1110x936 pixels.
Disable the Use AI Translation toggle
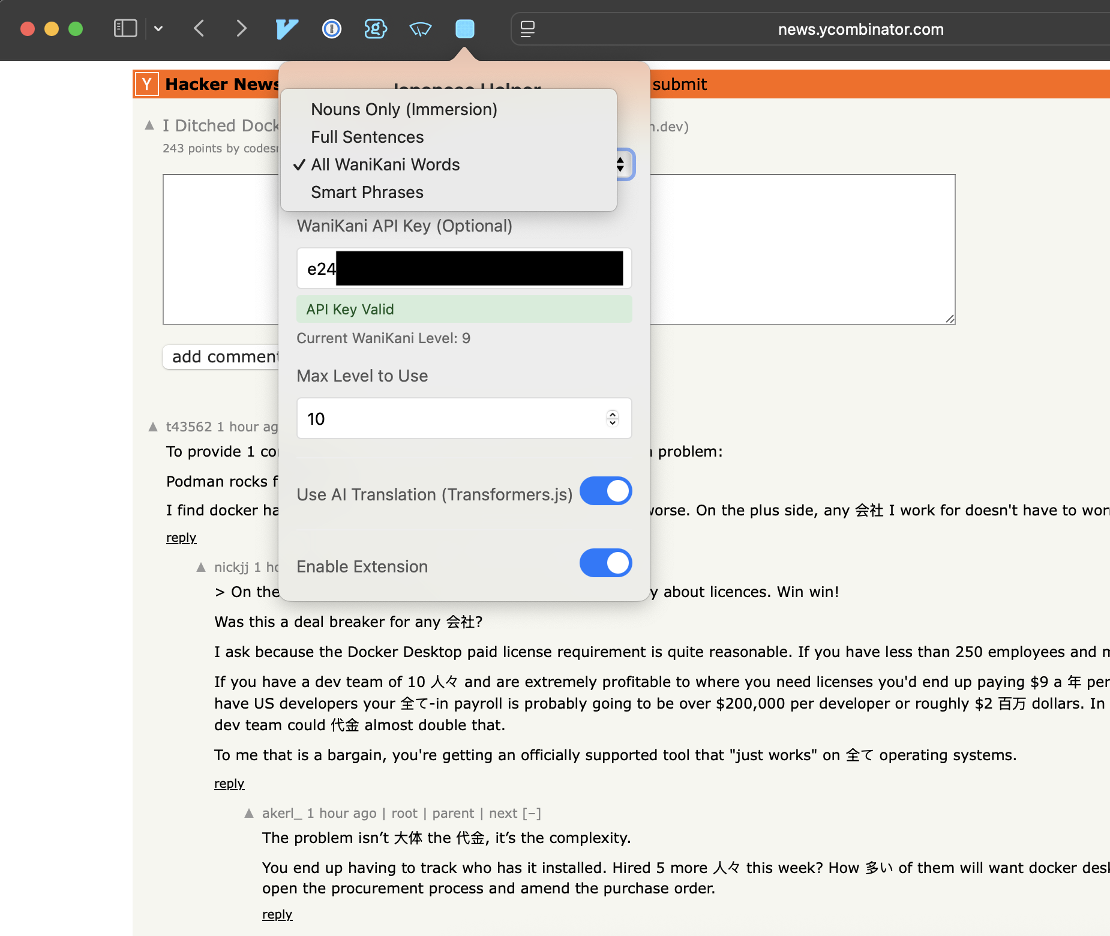coord(605,491)
